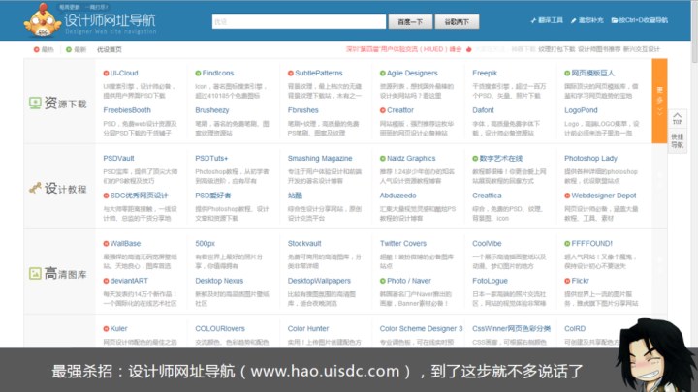The height and width of the screenshot is (392, 698).
Task: Open the Stockvault link
Action: 304,244
